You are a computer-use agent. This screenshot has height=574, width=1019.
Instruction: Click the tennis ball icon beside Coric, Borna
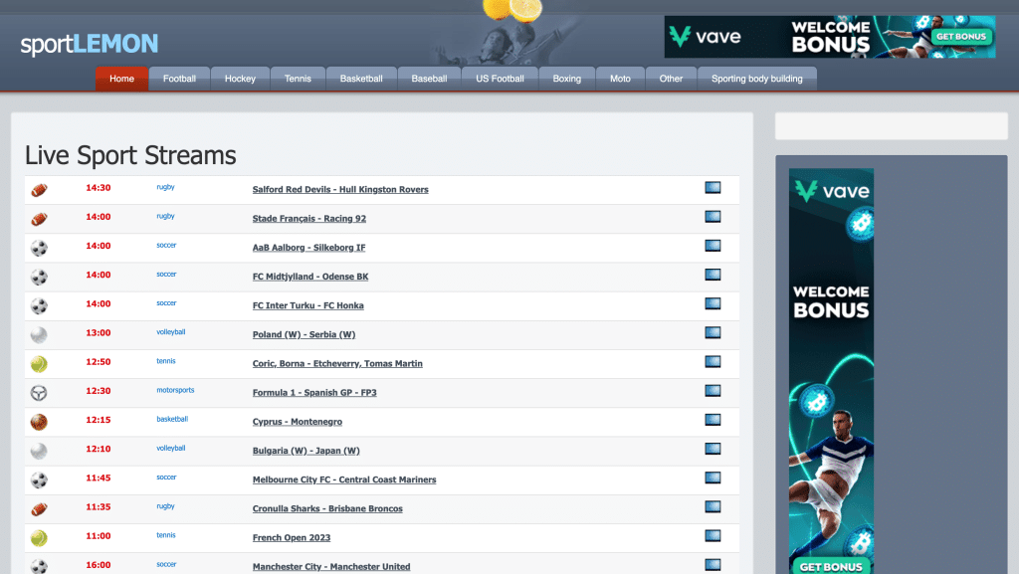point(39,364)
